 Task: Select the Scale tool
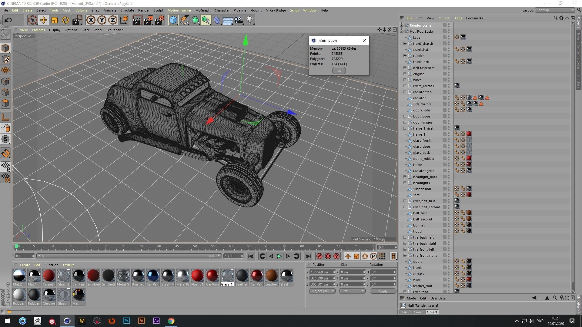tap(55, 20)
